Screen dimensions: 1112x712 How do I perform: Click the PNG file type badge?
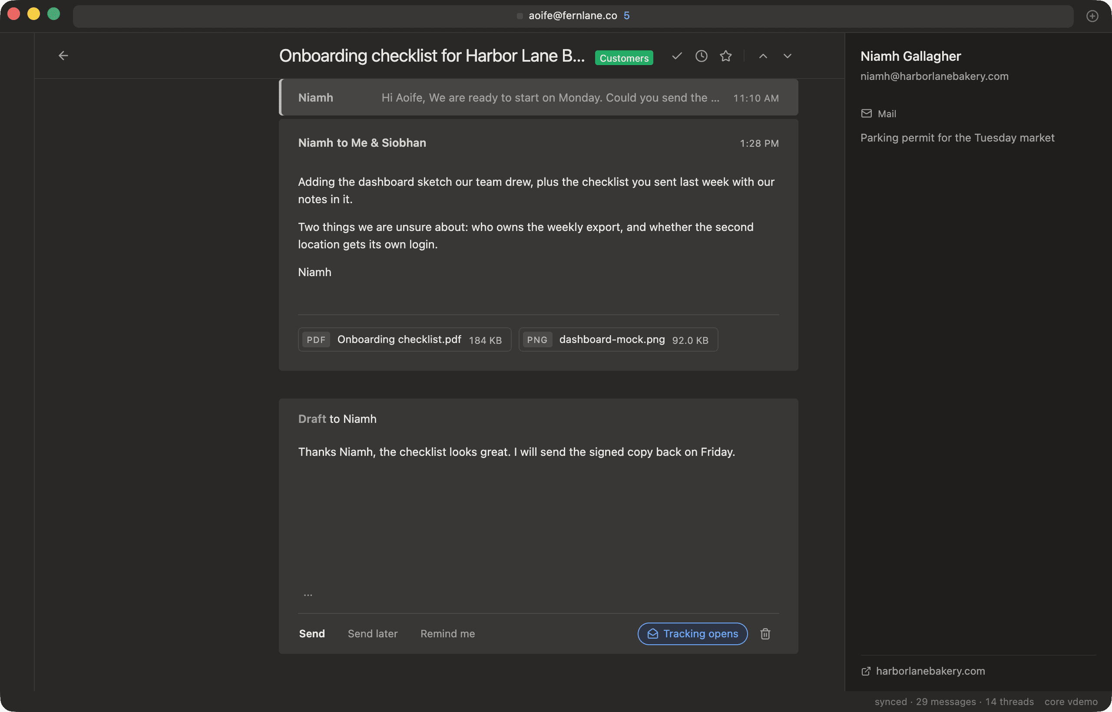(537, 340)
